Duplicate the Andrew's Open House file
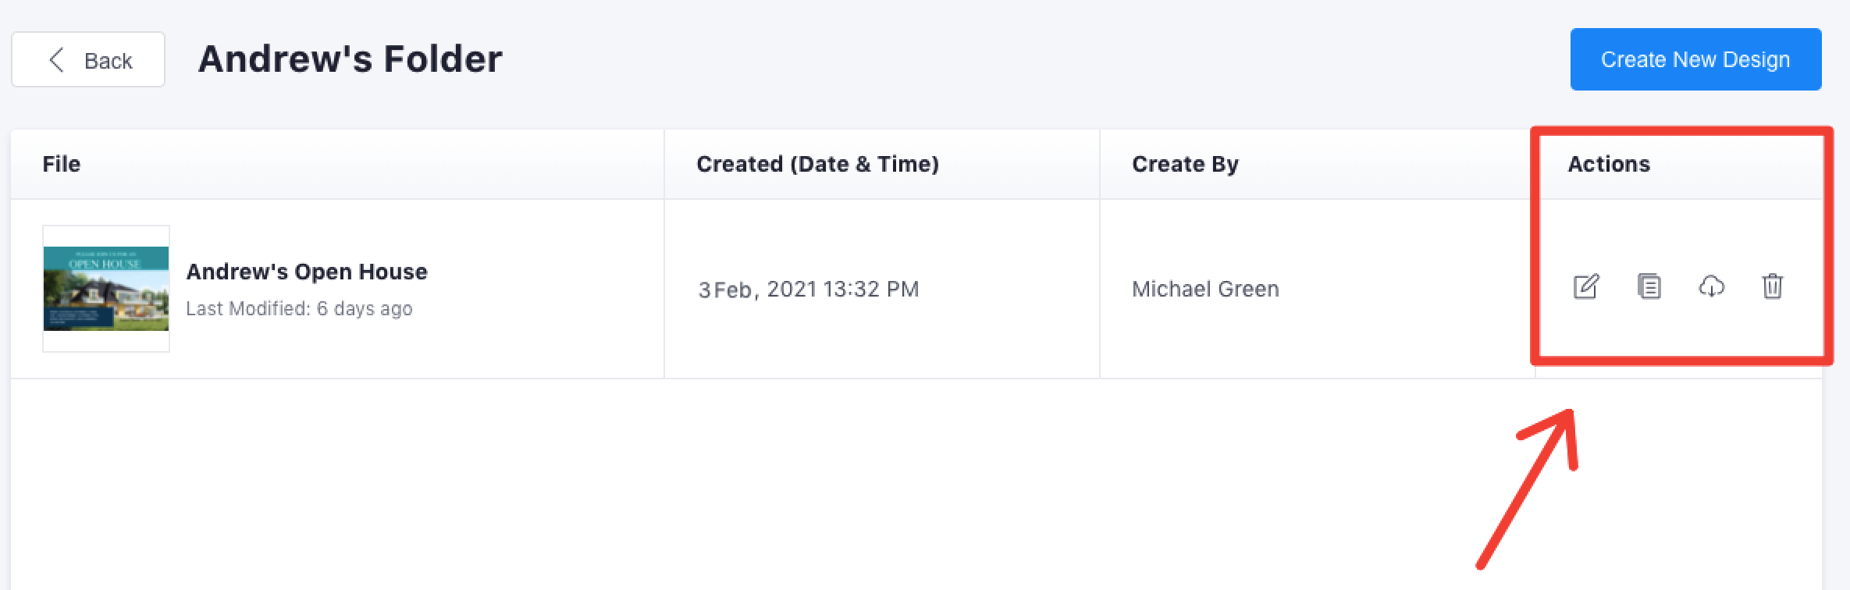This screenshot has height=590, width=1850. pos(1649,286)
